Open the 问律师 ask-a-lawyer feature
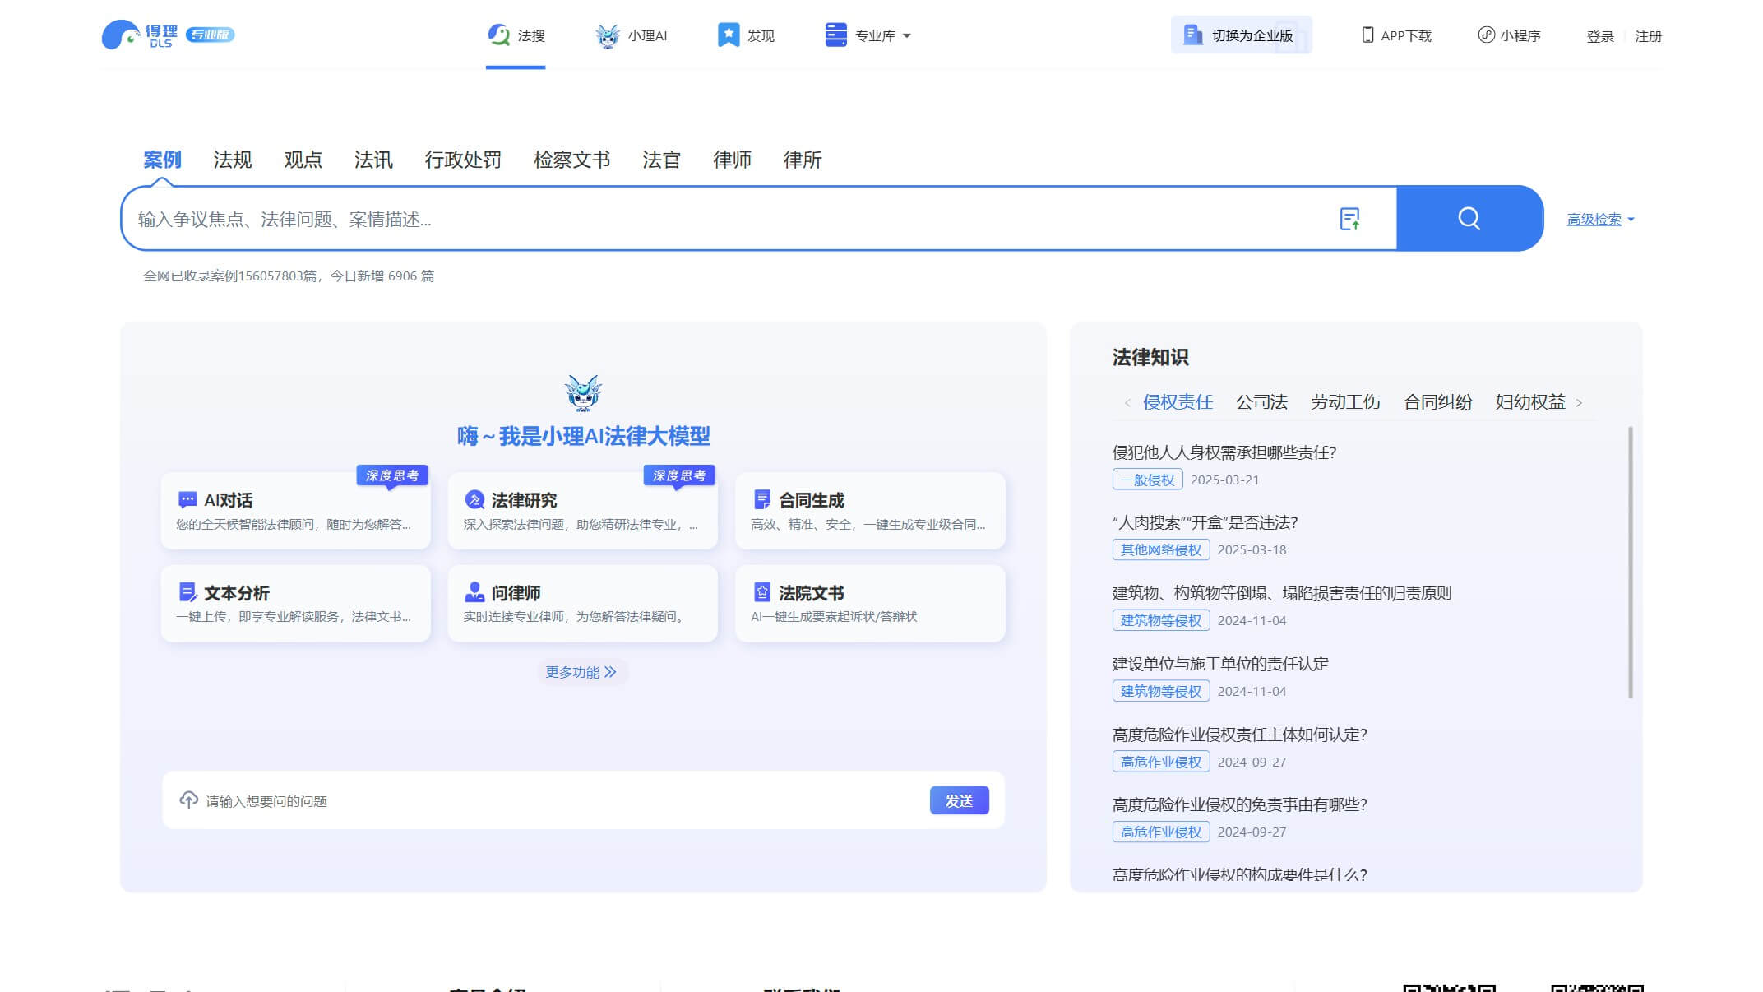This screenshot has height=992, width=1763. (x=582, y=603)
